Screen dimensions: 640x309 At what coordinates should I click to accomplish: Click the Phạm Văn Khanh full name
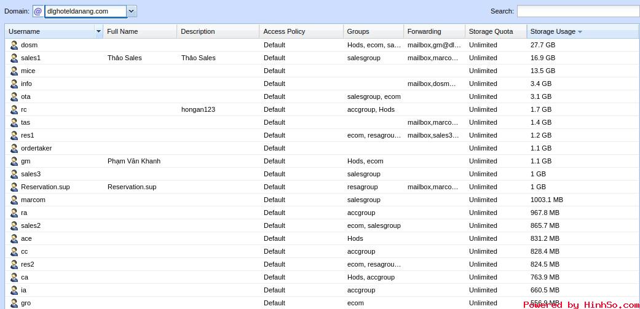click(134, 161)
